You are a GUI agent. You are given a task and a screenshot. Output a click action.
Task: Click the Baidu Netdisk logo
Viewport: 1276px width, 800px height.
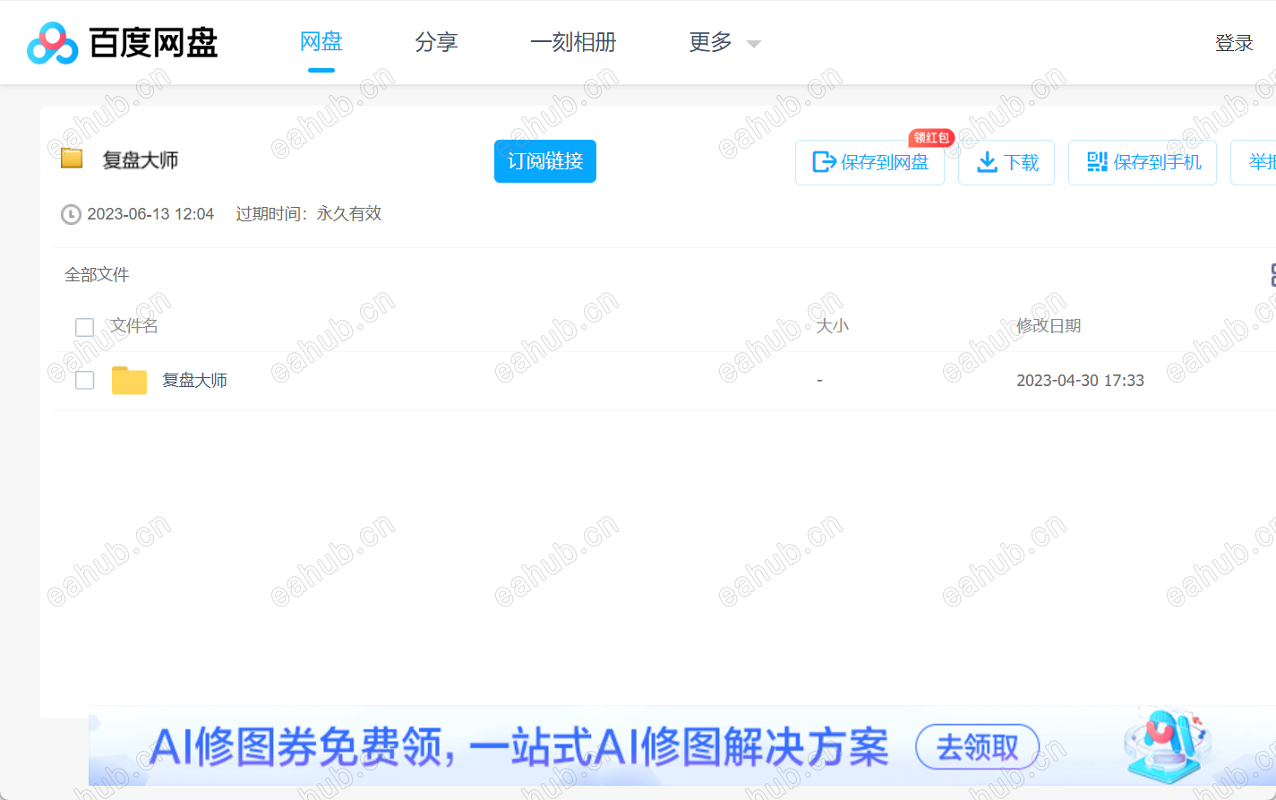[123, 43]
